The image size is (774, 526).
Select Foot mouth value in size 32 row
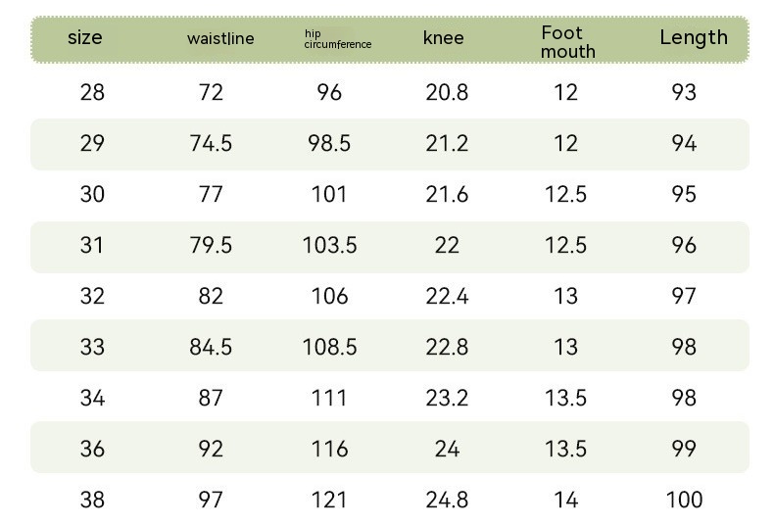tap(565, 297)
